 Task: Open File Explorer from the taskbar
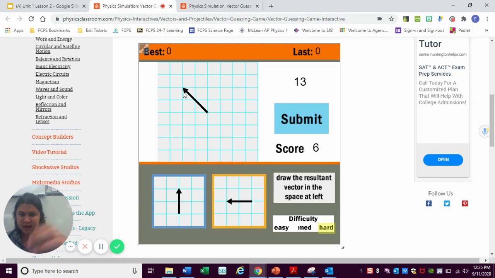point(169,271)
